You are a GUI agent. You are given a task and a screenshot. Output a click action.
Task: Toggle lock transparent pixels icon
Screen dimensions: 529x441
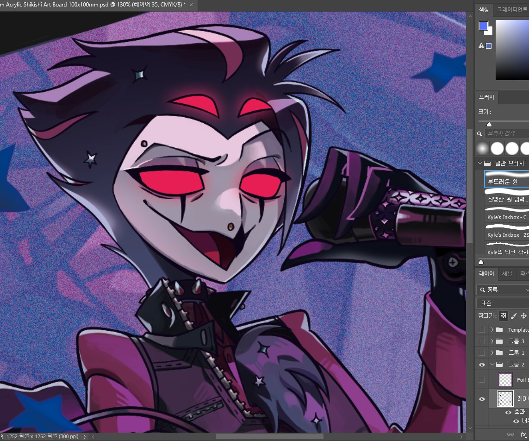pyautogui.click(x=503, y=316)
